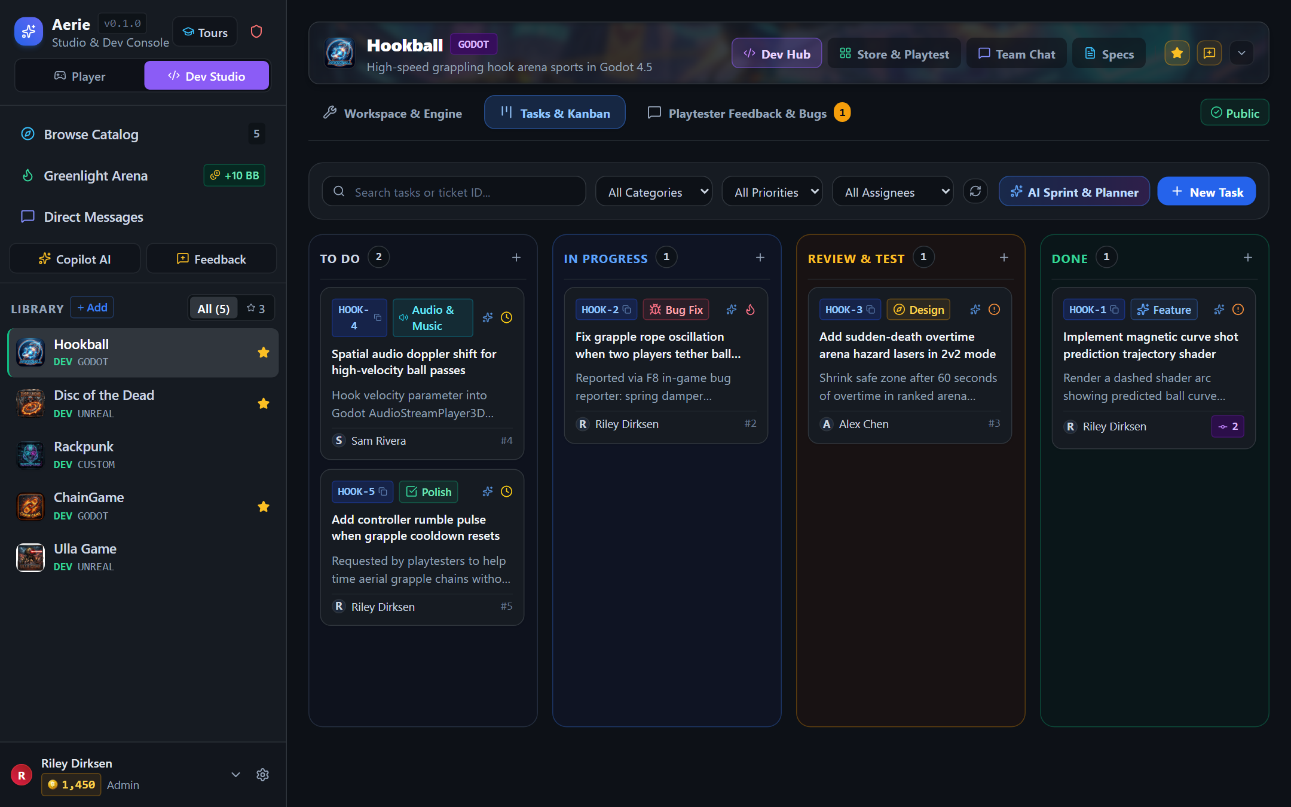Screen dimensions: 1291x807
Task: Open All Priorities dropdown
Action: (x=772, y=191)
